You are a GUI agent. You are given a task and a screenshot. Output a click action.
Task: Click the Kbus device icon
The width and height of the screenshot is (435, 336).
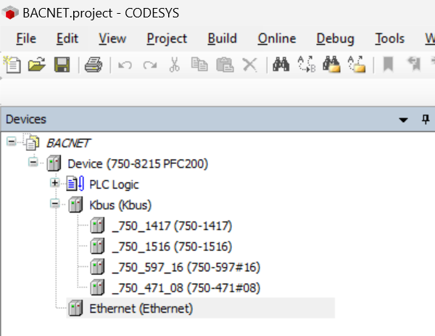75,205
